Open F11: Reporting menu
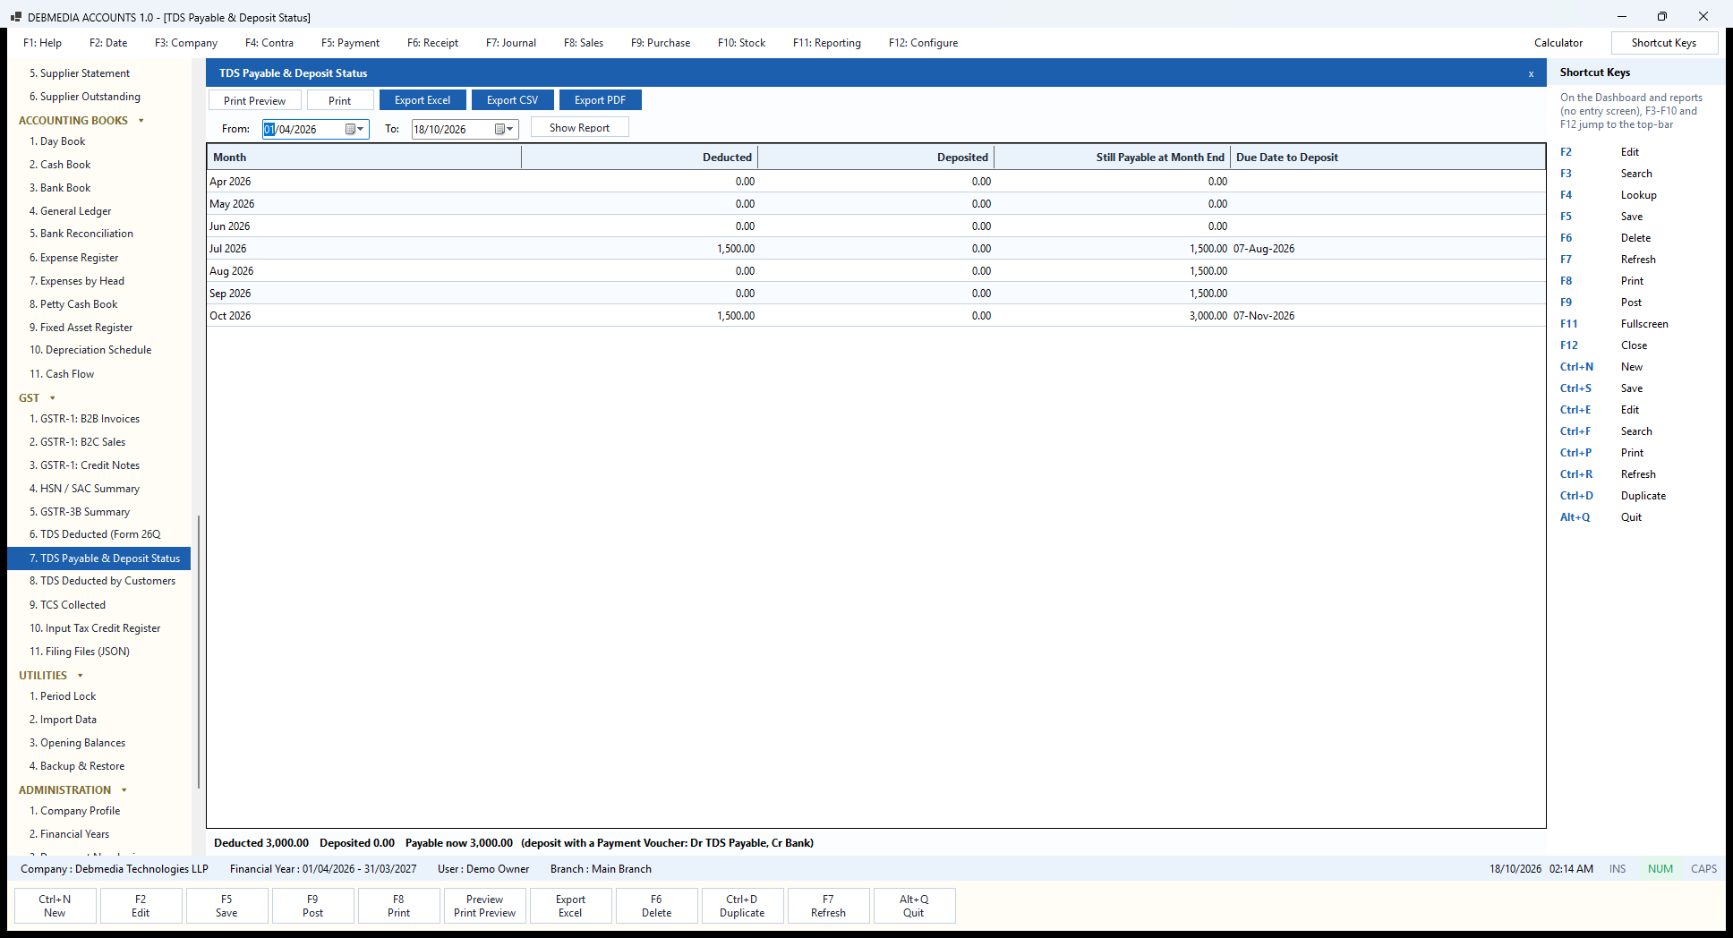This screenshot has width=1733, height=938. [x=827, y=43]
